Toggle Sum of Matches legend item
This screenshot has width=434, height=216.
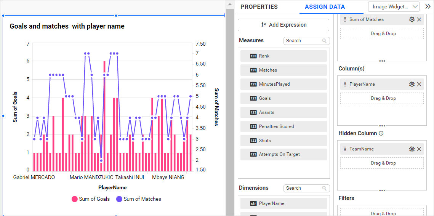pos(138,199)
